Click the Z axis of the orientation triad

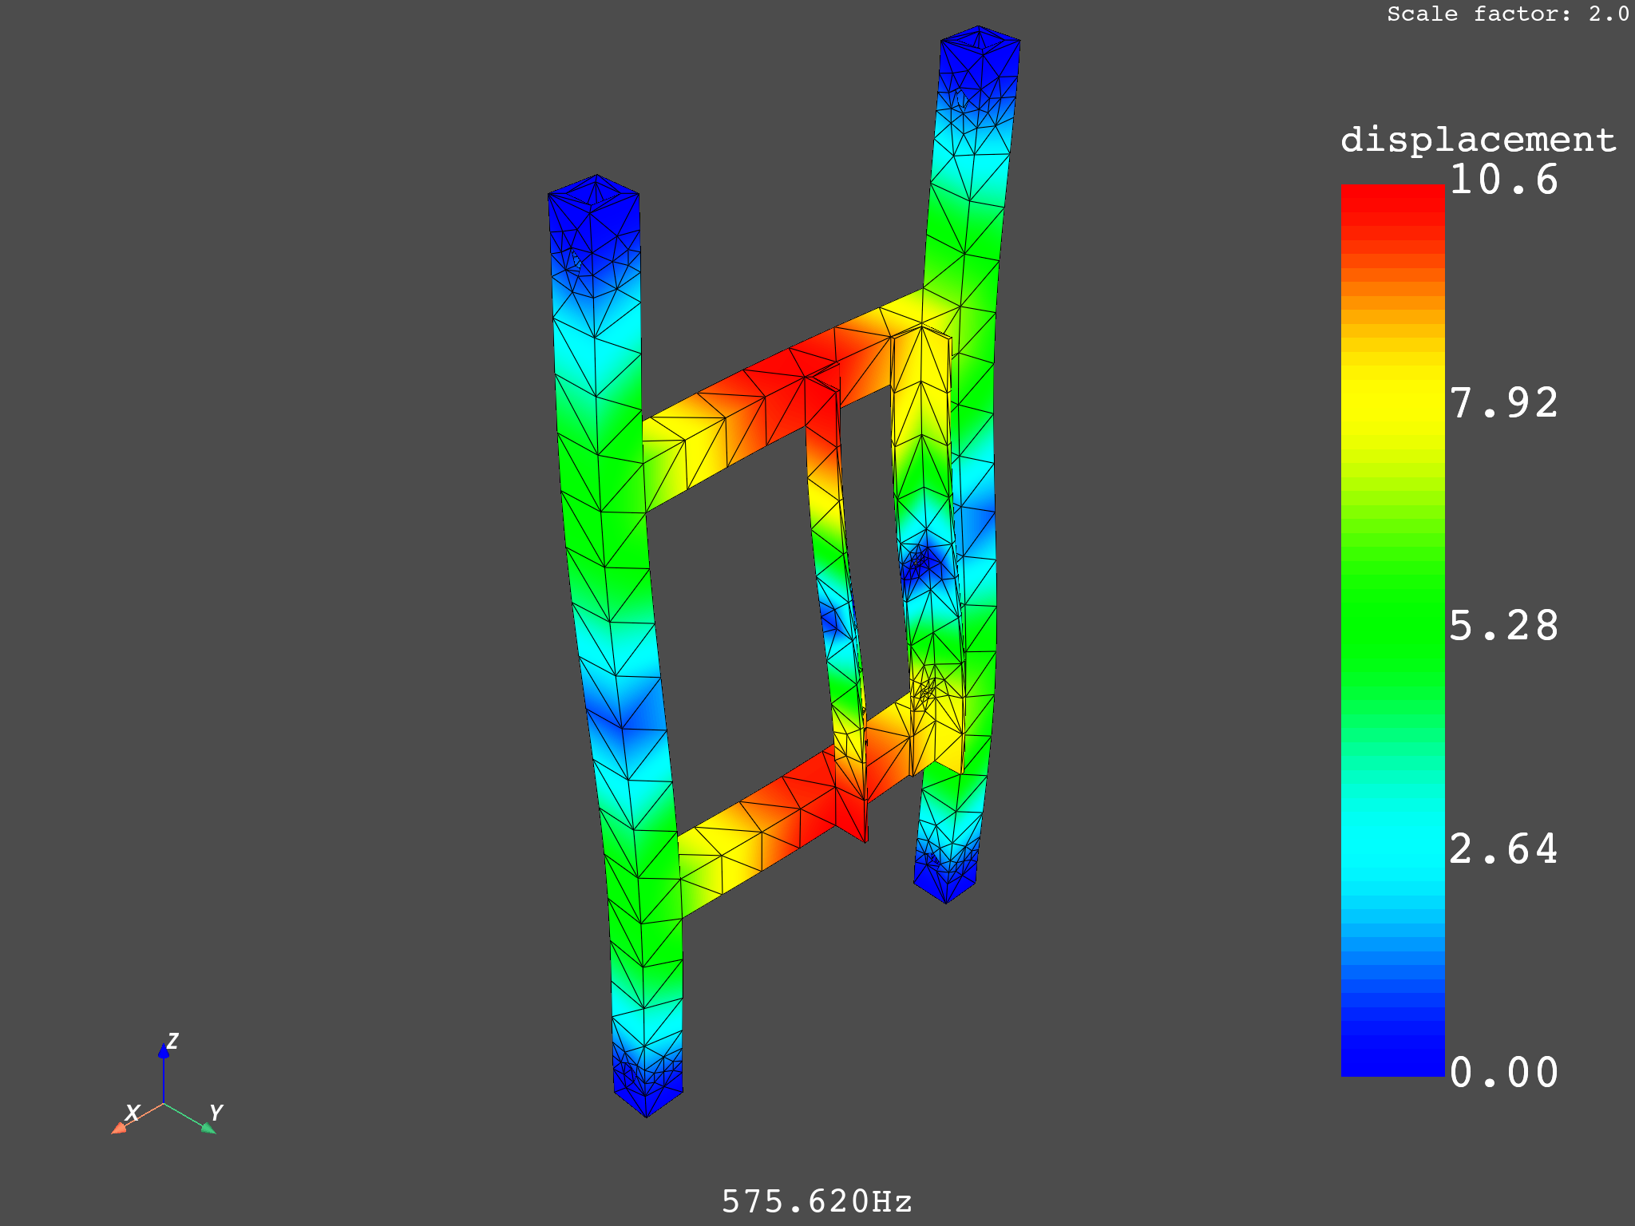(164, 1073)
